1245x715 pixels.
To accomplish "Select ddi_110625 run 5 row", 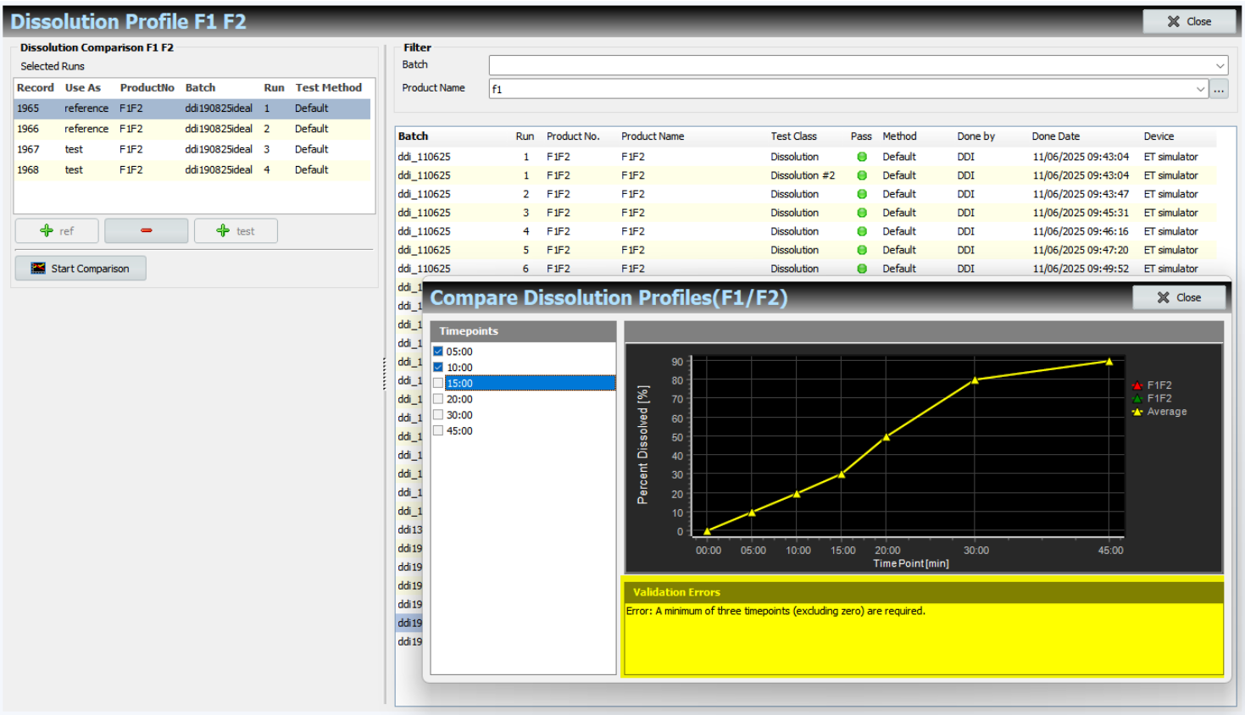I will (x=805, y=250).
